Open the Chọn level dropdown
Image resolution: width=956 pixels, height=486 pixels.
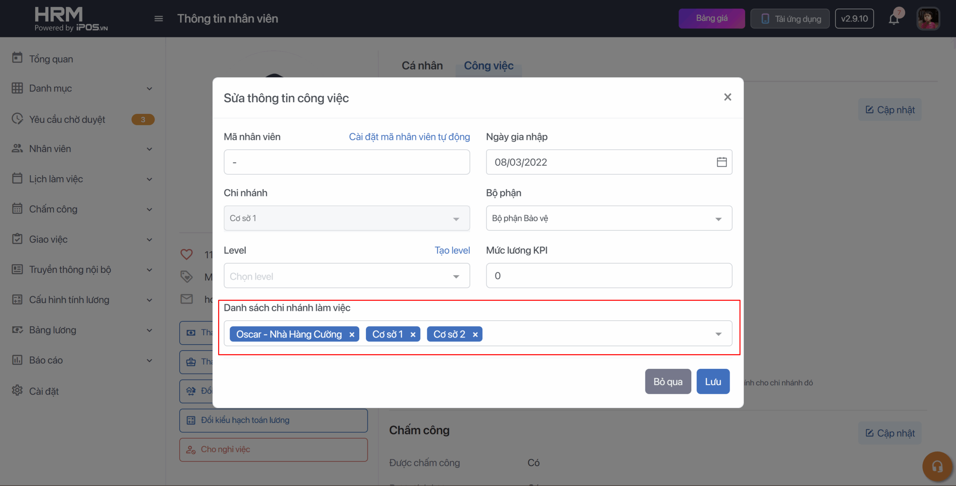point(347,276)
